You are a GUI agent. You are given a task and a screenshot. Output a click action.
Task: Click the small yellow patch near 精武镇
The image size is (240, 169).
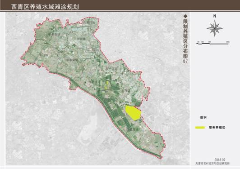tap(107, 83)
